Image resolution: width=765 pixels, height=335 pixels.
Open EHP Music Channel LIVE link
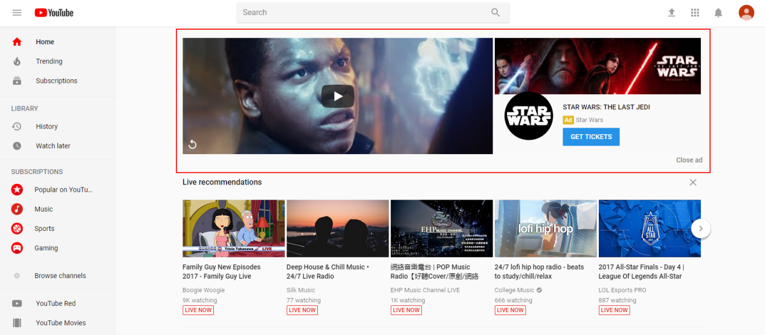(425, 290)
